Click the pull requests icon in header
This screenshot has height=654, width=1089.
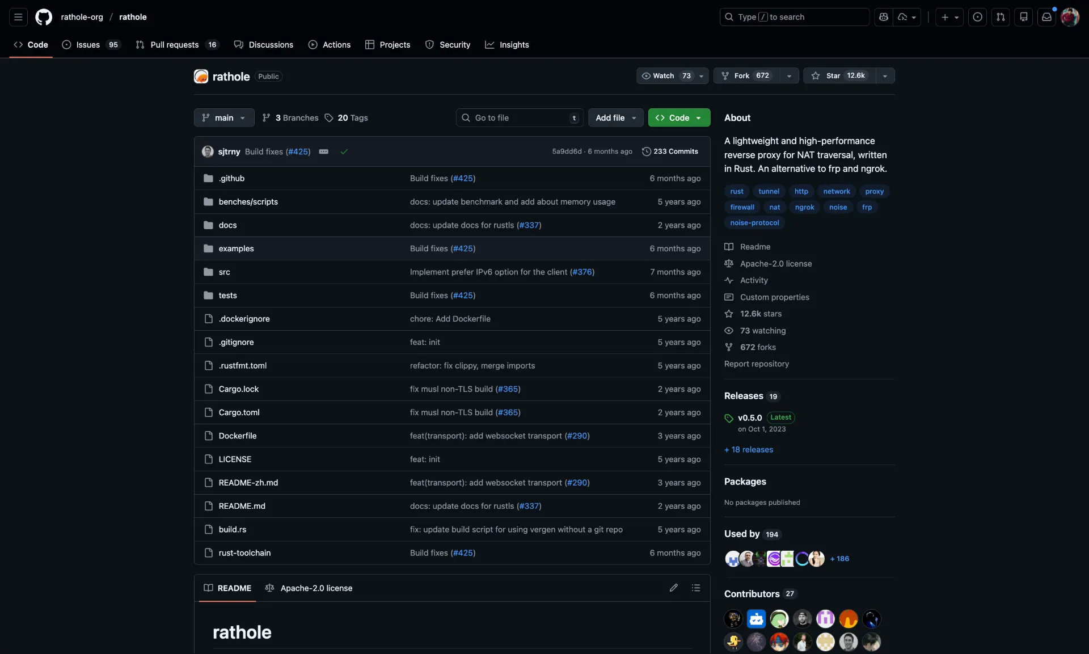coord(1001,17)
